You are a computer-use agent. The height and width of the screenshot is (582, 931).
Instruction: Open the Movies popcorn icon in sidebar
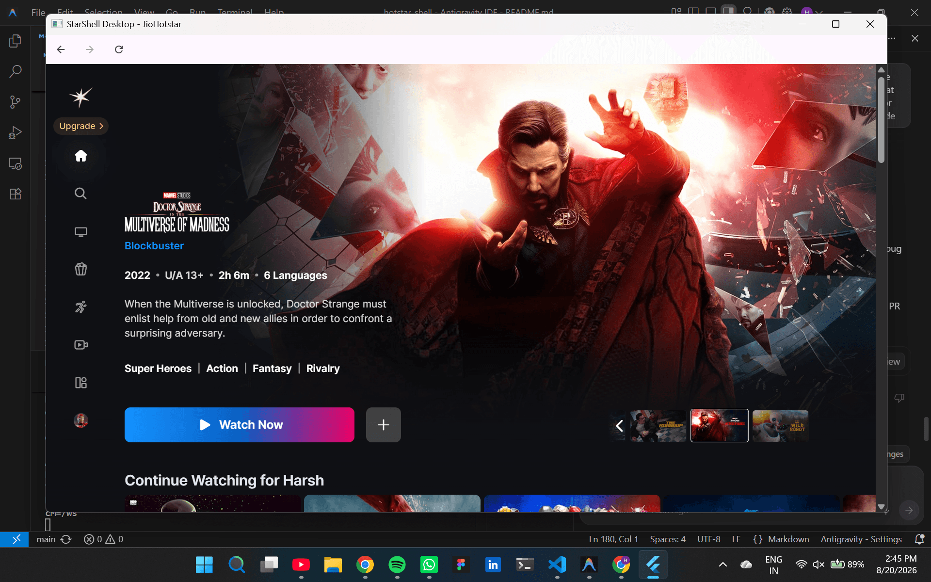pos(81,269)
